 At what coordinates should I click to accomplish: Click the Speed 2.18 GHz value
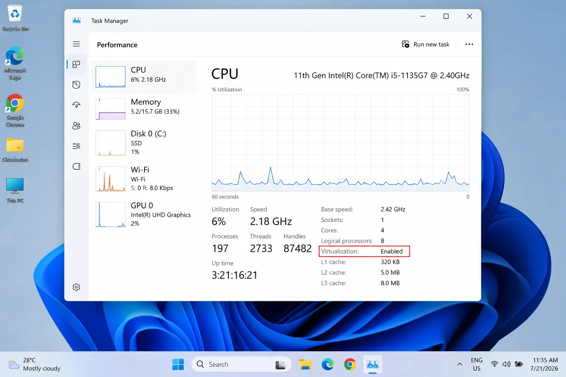tap(271, 221)
